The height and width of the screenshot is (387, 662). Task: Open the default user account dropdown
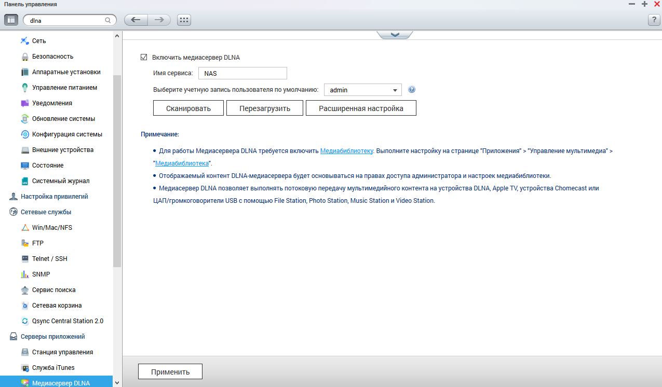(362, 90)
